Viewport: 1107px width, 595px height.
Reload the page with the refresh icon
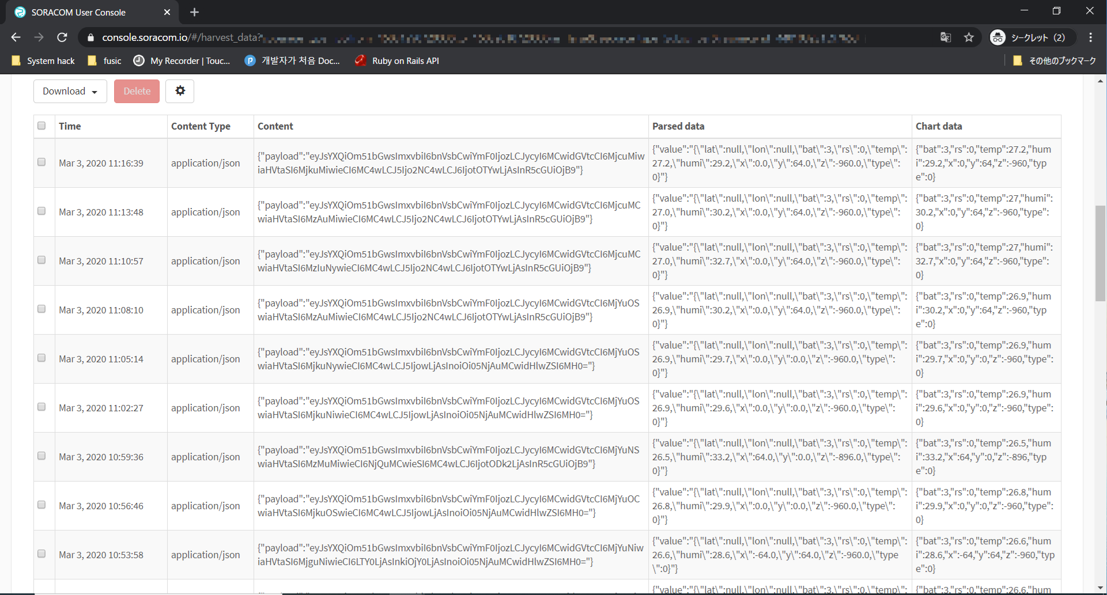[x=62, y=37]
